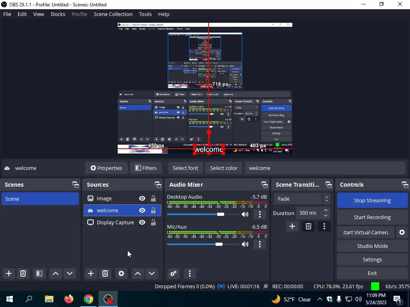Click Stop Streaming button

[x=372, y=201]
